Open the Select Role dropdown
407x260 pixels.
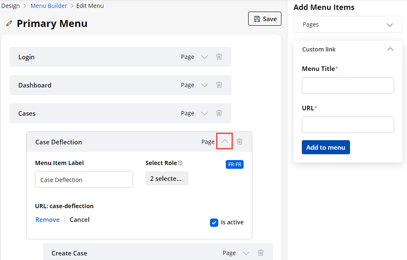point(167,178)
